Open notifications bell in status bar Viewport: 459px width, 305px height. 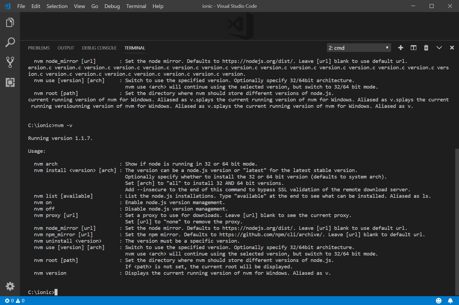[450, 301]
